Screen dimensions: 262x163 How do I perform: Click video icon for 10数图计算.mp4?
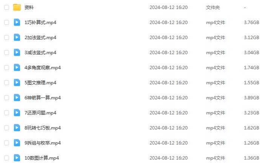tap(17, 158)
